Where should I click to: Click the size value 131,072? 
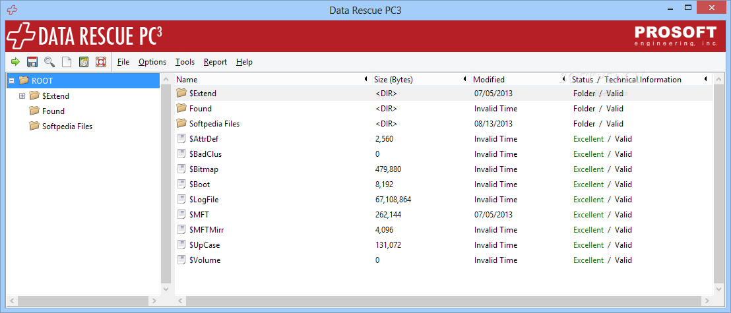tap(388, 245)
